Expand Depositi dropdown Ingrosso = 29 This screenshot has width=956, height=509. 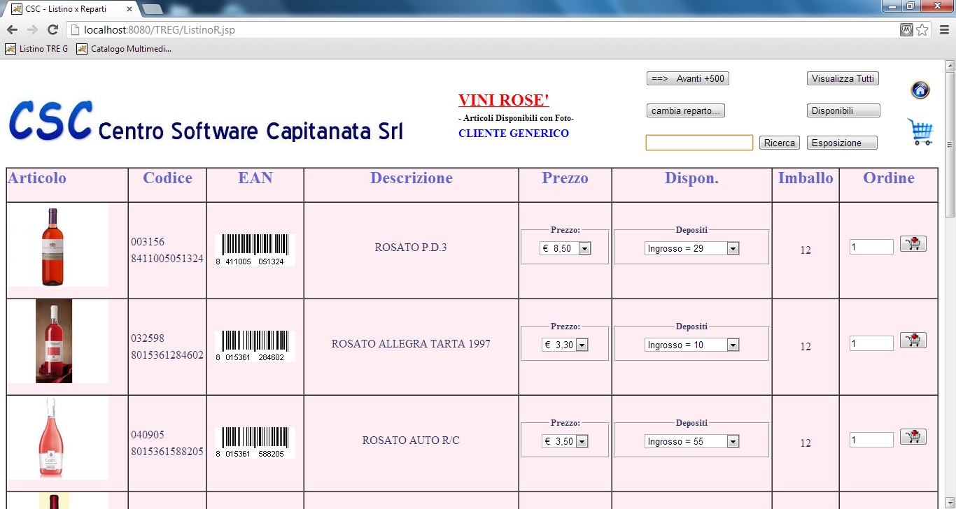[x=691, y=248]
